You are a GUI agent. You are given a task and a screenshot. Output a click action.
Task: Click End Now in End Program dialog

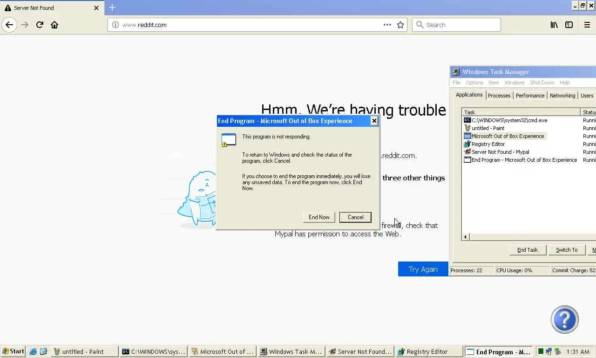pyautogui.click(x=319, y=217)
